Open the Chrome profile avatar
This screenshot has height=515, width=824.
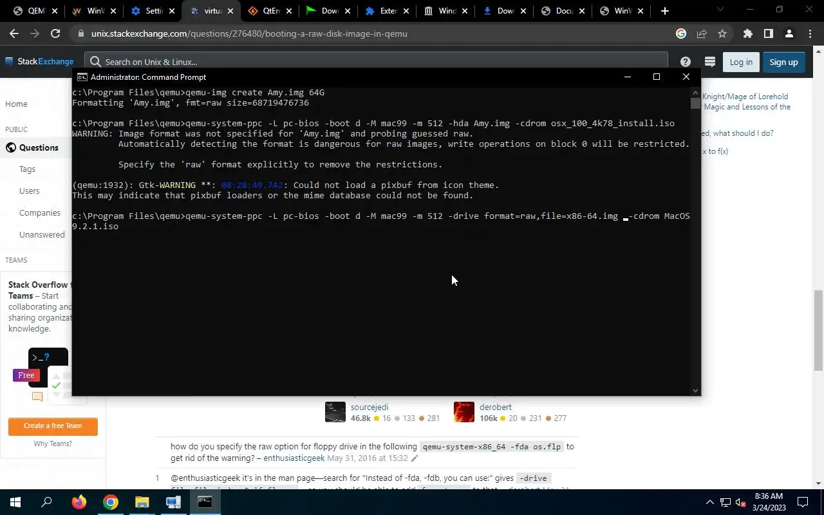789,33
